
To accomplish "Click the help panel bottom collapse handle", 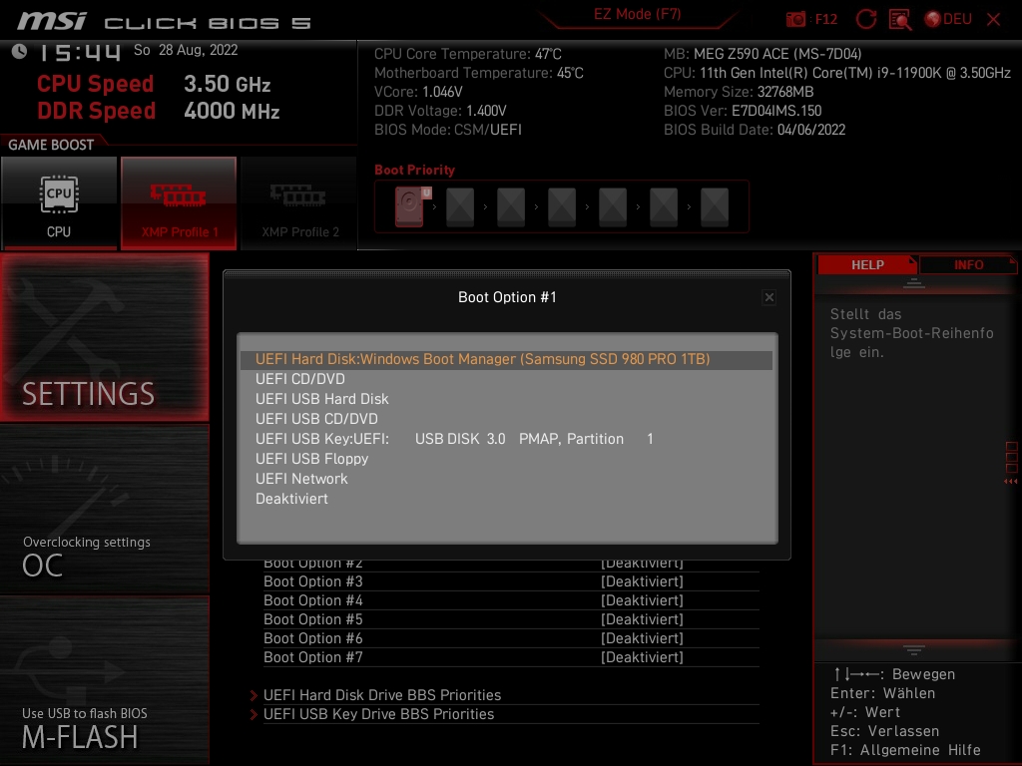I will [914, 650].
